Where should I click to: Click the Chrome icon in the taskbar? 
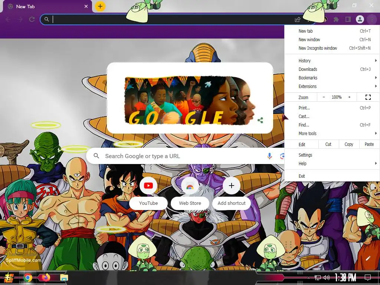[x=28, y=278]
